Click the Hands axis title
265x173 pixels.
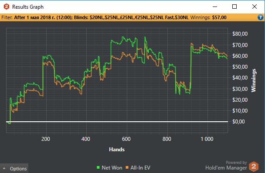point(117,150)
